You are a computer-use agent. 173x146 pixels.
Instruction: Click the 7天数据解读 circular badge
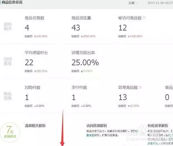click(x=10, y=132)
